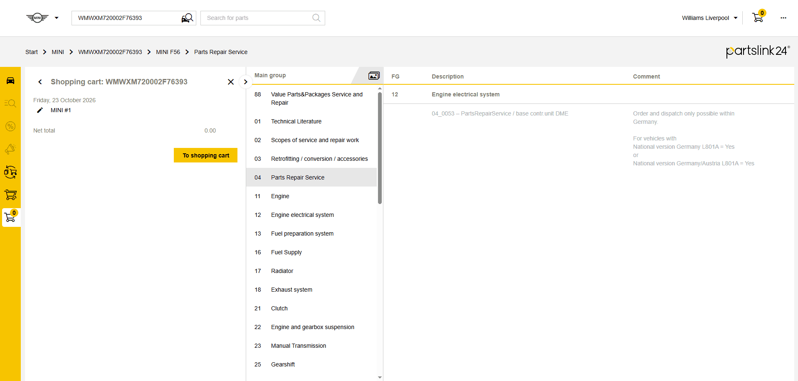The width and height of the screenshot is (798, 381).
Task: Close the shopping cart panel with the X
Action: point(231,82)
